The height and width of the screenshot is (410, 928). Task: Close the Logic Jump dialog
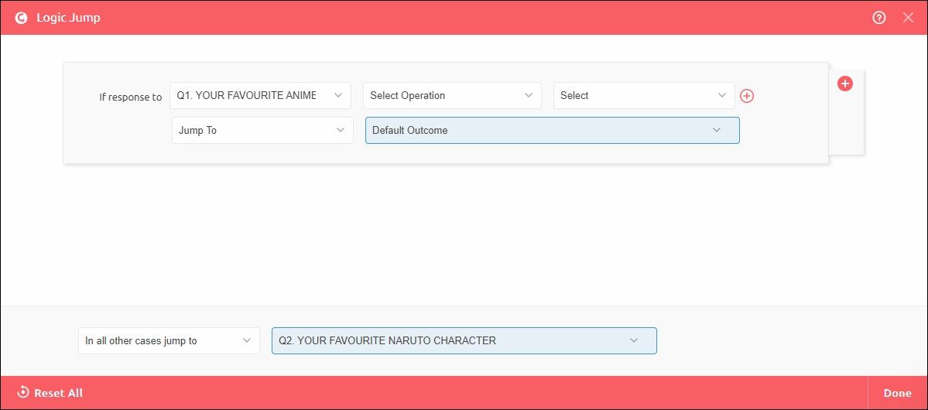[908, 18]
